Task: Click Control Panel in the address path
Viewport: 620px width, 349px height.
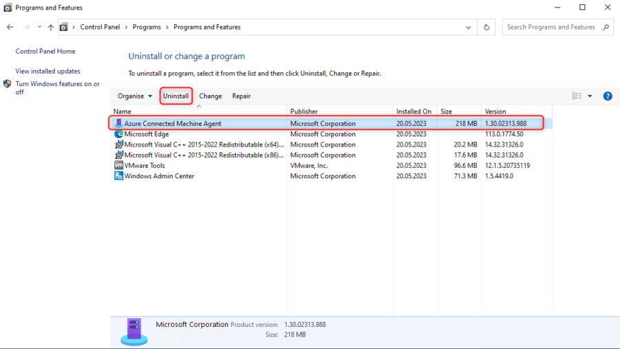Action: point(100,27)
